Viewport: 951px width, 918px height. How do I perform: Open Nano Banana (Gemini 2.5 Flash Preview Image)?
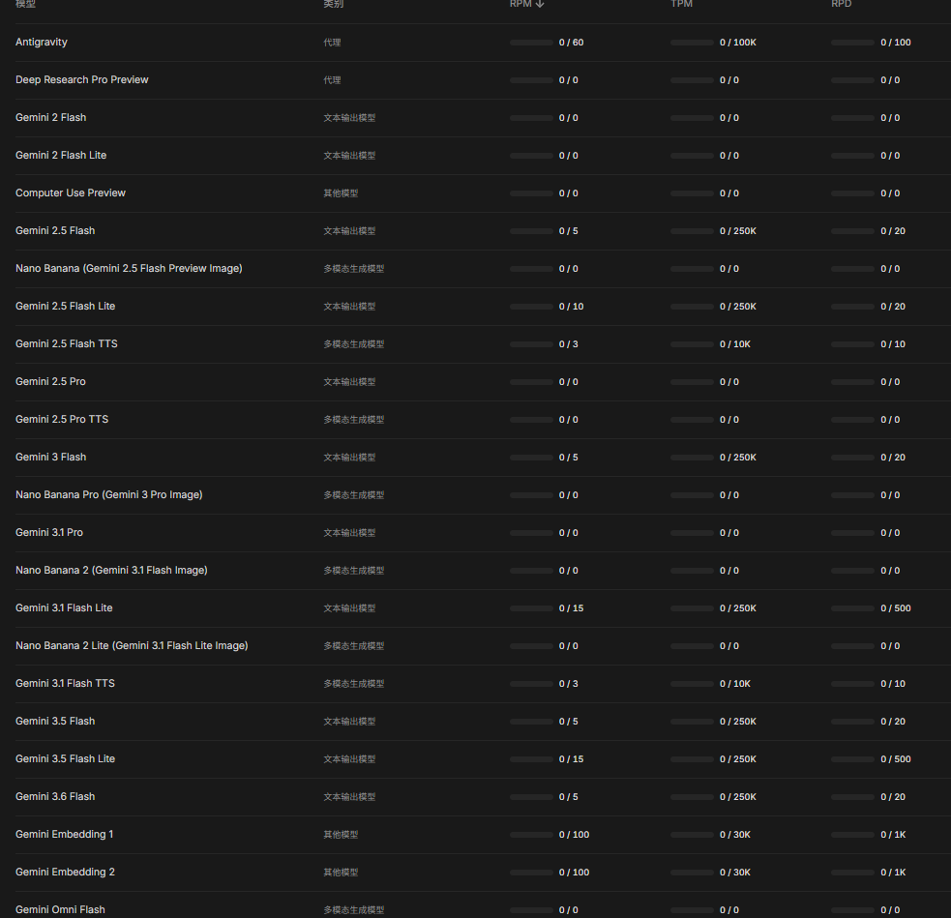pyautogui.click(x=129, y=268)
